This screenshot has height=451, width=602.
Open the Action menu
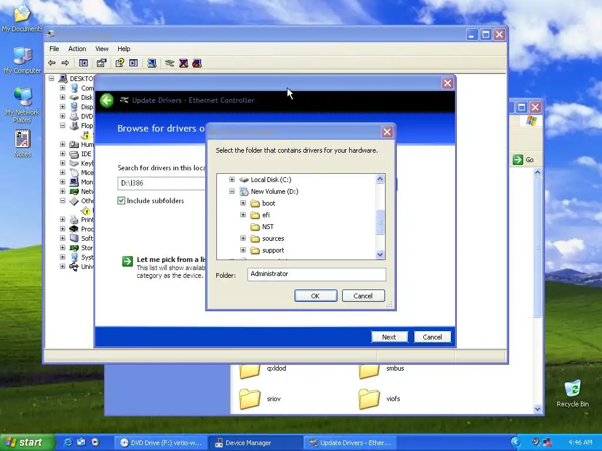point(77,49)
